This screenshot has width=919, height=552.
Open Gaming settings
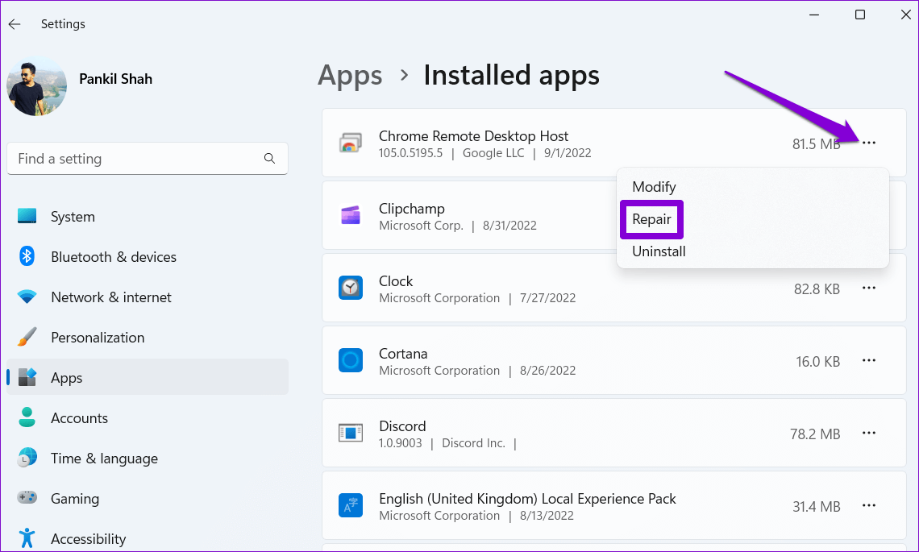148,498
